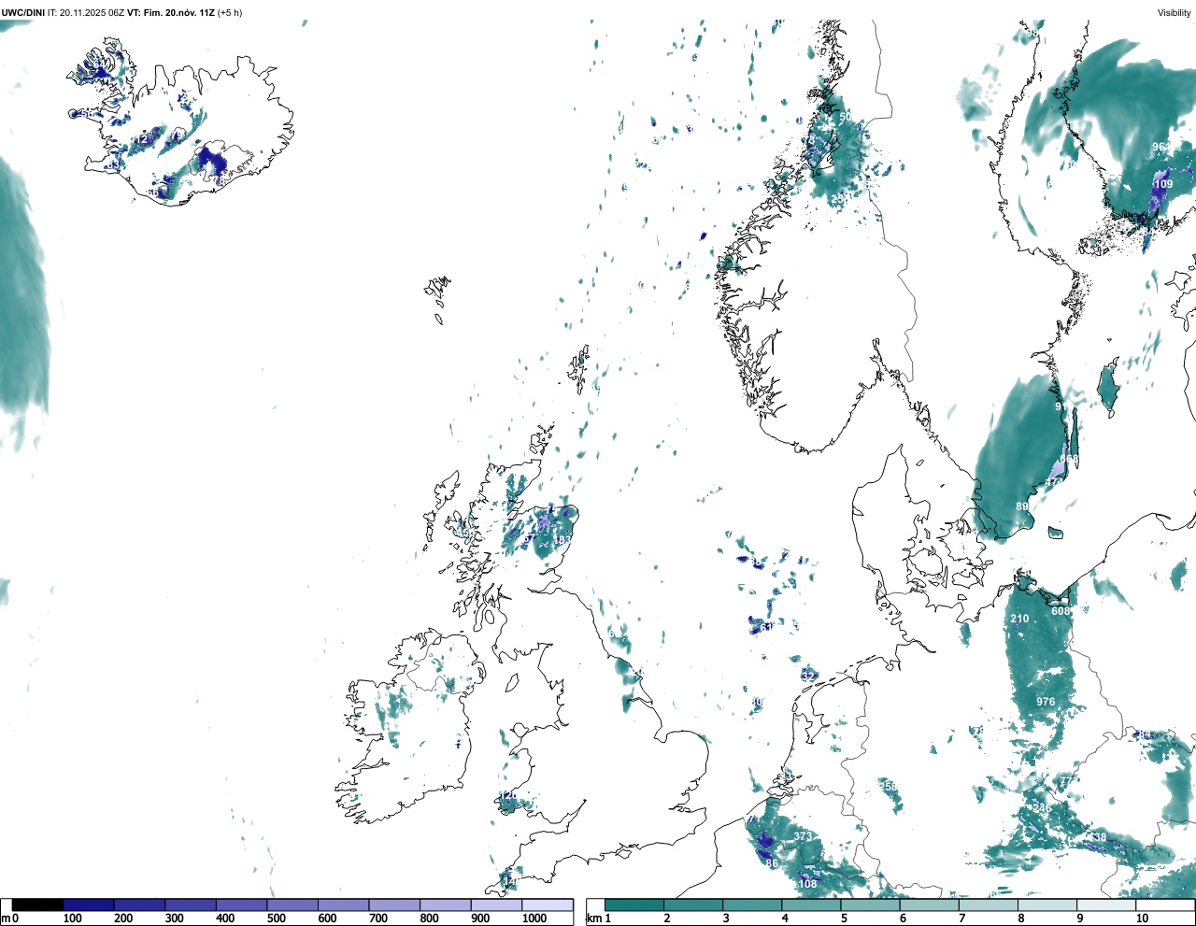Click the 100–200 m dark blue legend swatch
The height and width of the screenshot is (926, 1196).
(89, 905)
